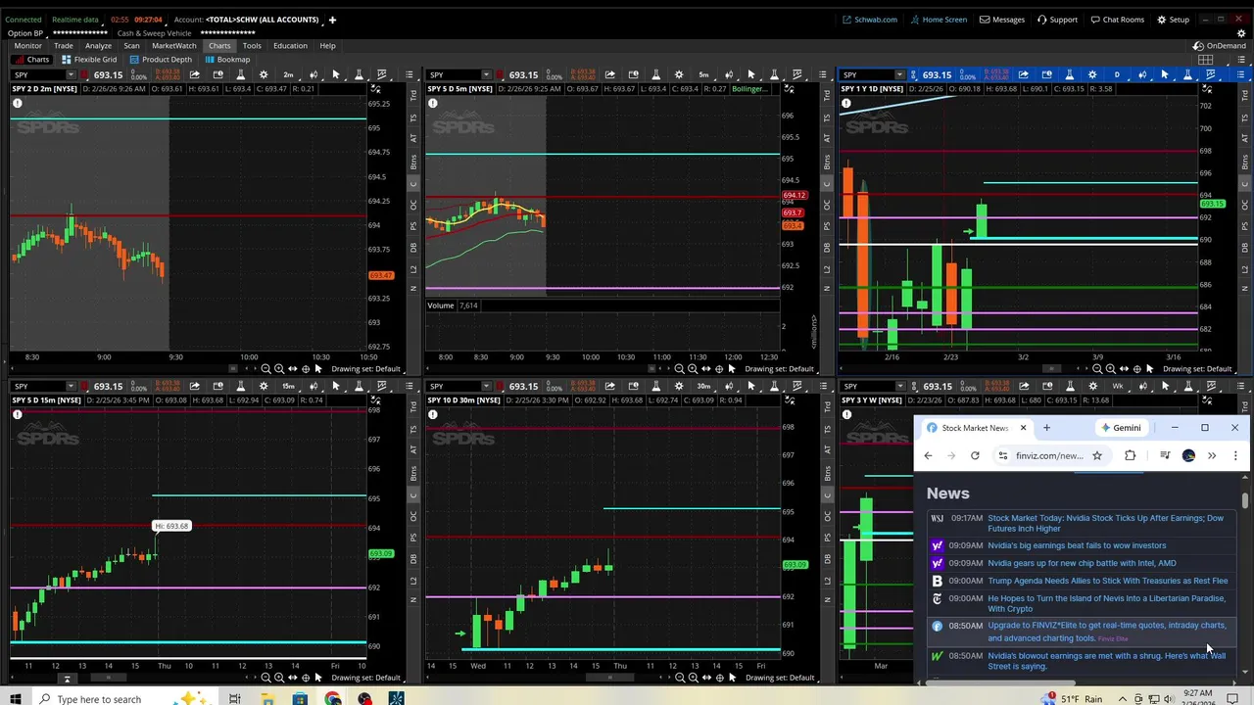Open share menu on SPY 1Y 1D chart
Viewport: 1254px width, 705px height.
(x=1023, y=74)
